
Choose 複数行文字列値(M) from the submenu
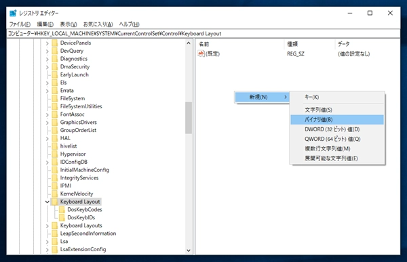pos(337,149)
